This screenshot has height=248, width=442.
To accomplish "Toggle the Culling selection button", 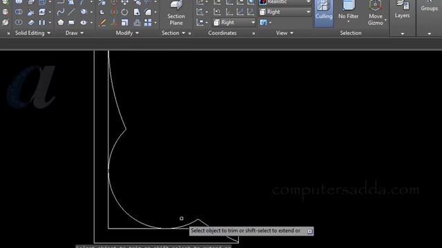I will (x=324, y=13).
